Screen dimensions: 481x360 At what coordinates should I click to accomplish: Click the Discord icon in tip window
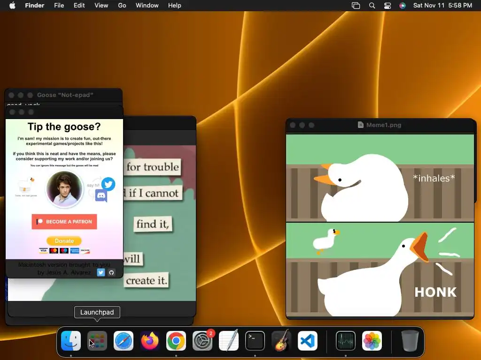coord(101,195)
